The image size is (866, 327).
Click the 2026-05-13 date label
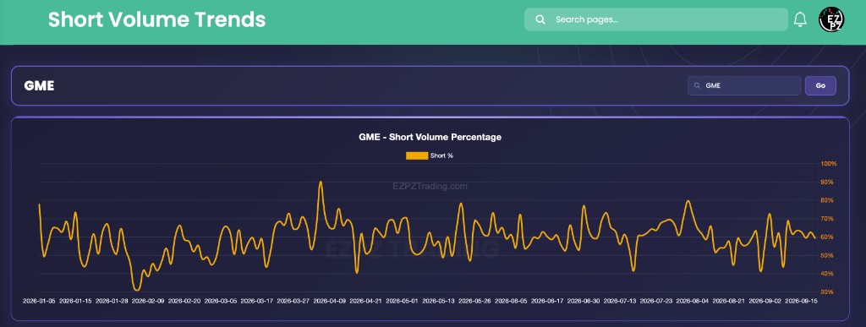pyautogui.click(x=439, y=301)
